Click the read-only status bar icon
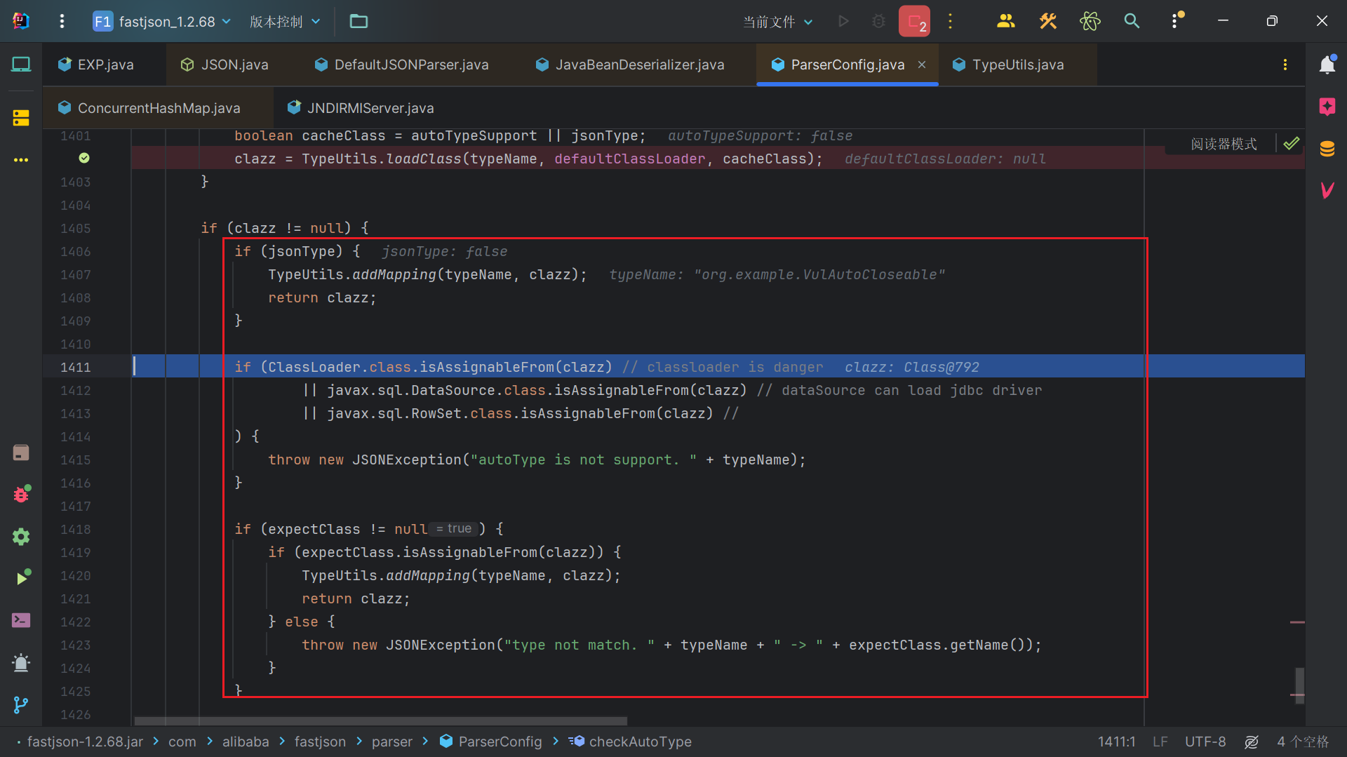Viewport: 1347px width, 757px height. tap(1252, 742)
